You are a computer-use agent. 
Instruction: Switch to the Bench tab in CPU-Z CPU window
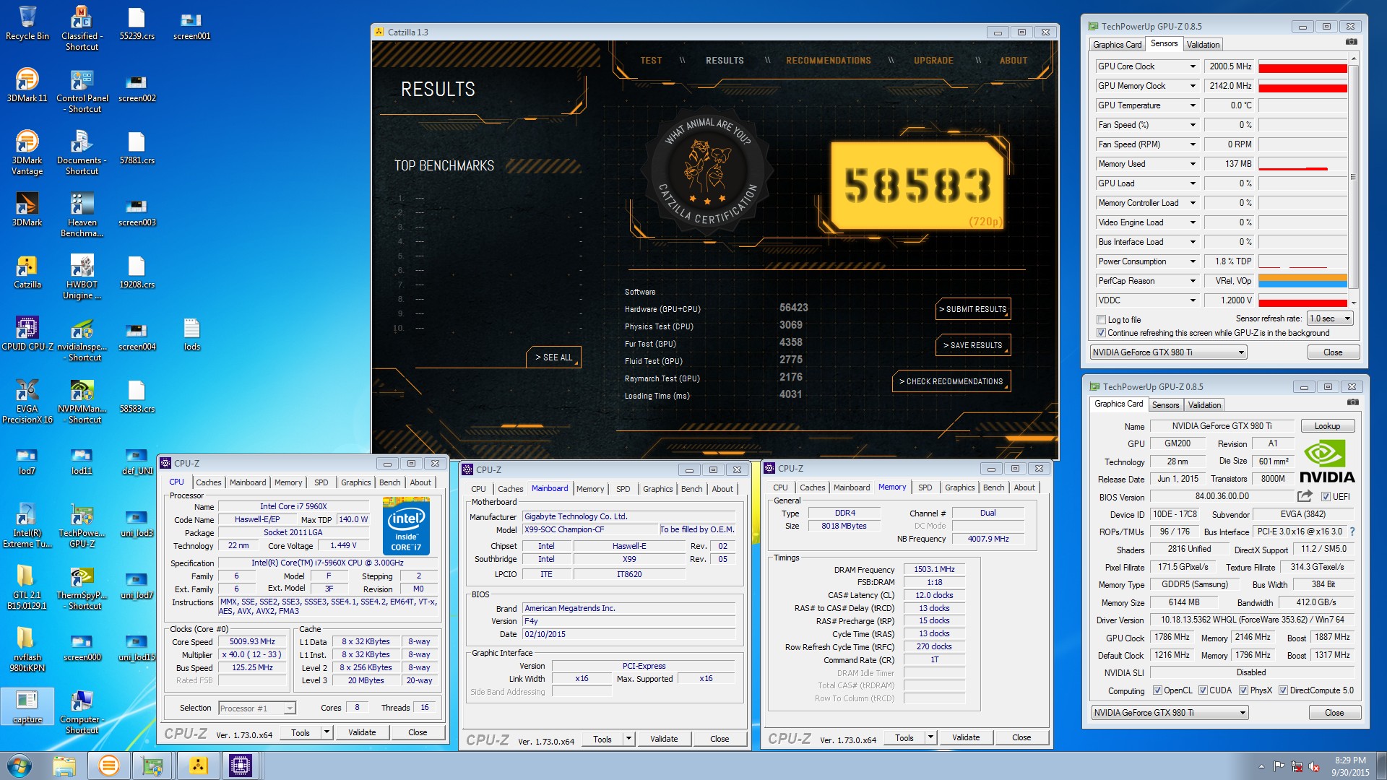click(389, 482)
